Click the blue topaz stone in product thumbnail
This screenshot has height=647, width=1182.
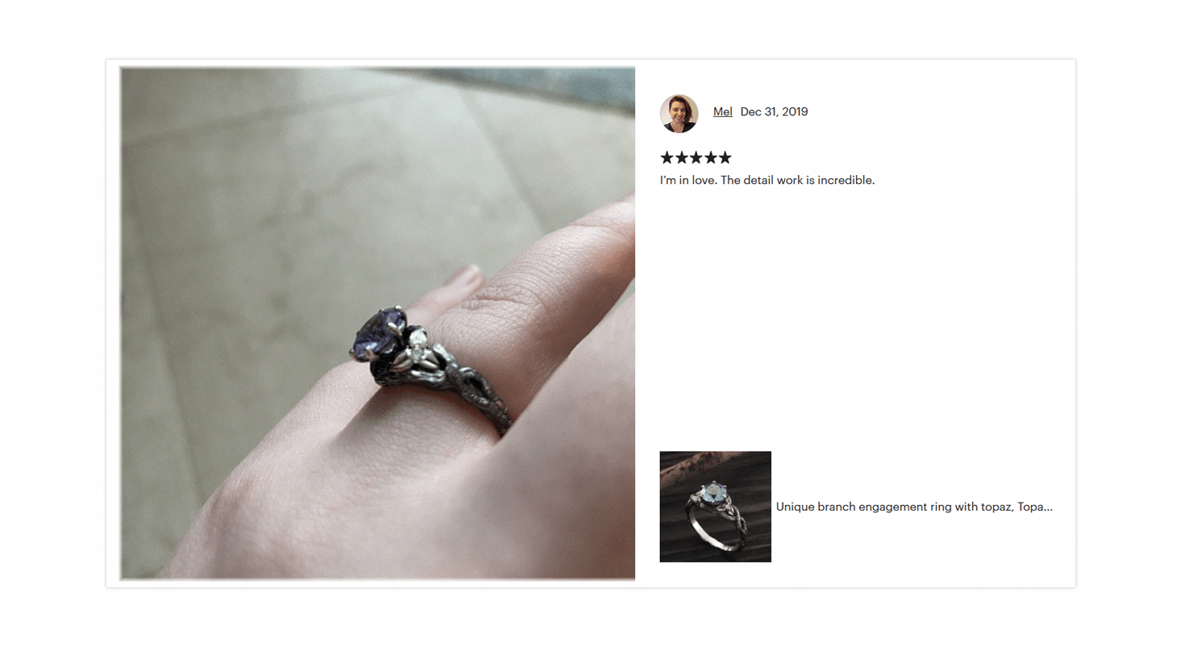[714, 492]
